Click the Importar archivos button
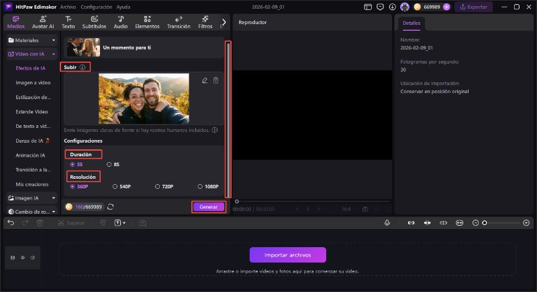 (x=288, y=255)
